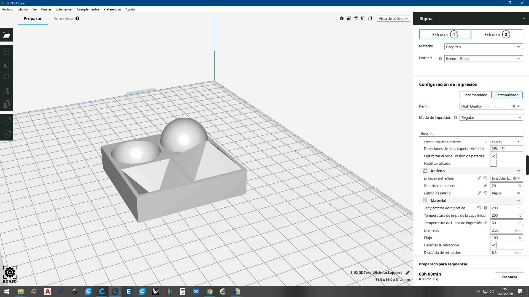Screen dimensions: 529x297
Task: Select the Rotate tool in left toolbar
Action: pos(7,78)
